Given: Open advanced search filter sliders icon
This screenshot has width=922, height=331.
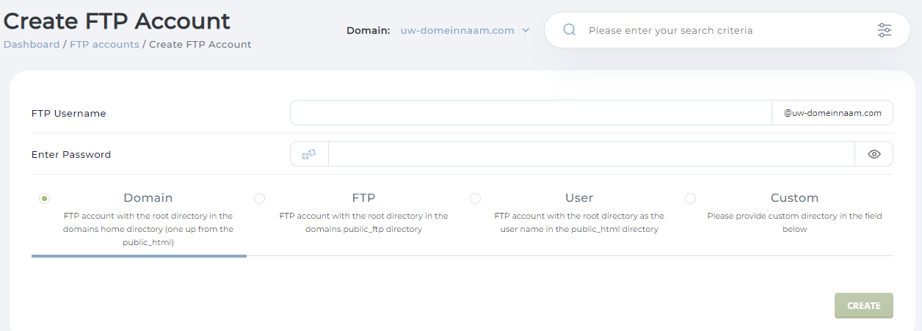Looking at the screenshot, I should pyautogui.click(x=884, y=30).
